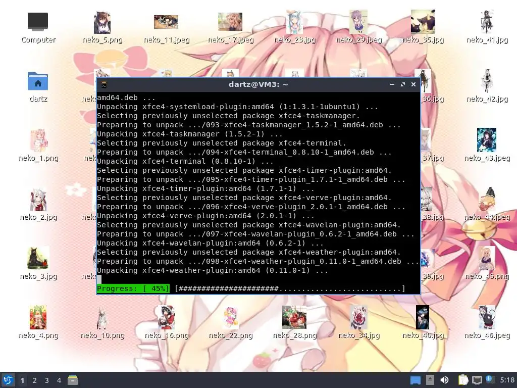Click the 'Unpacking xfce4-terminal (0.8.10-1)' line

tap(185, 161)
